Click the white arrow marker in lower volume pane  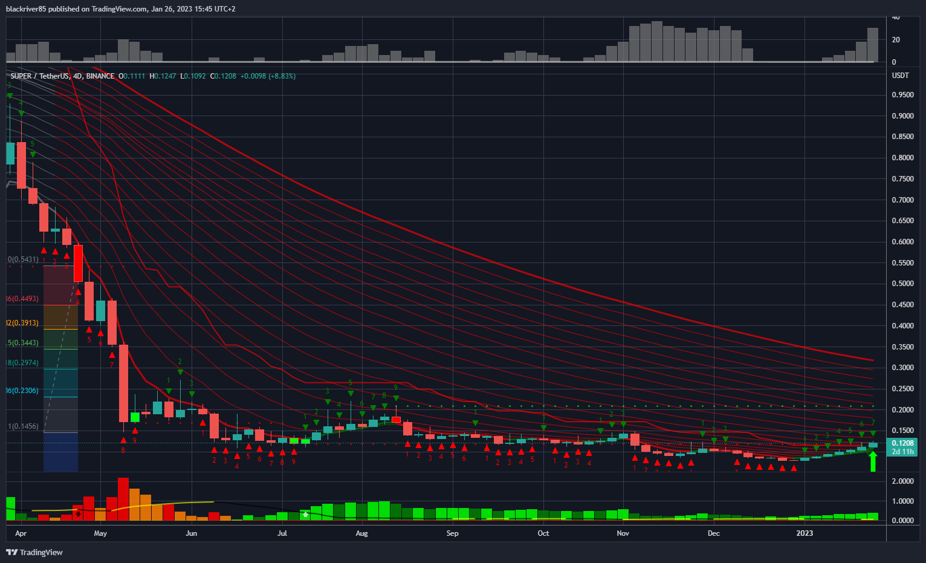(306, 515)
